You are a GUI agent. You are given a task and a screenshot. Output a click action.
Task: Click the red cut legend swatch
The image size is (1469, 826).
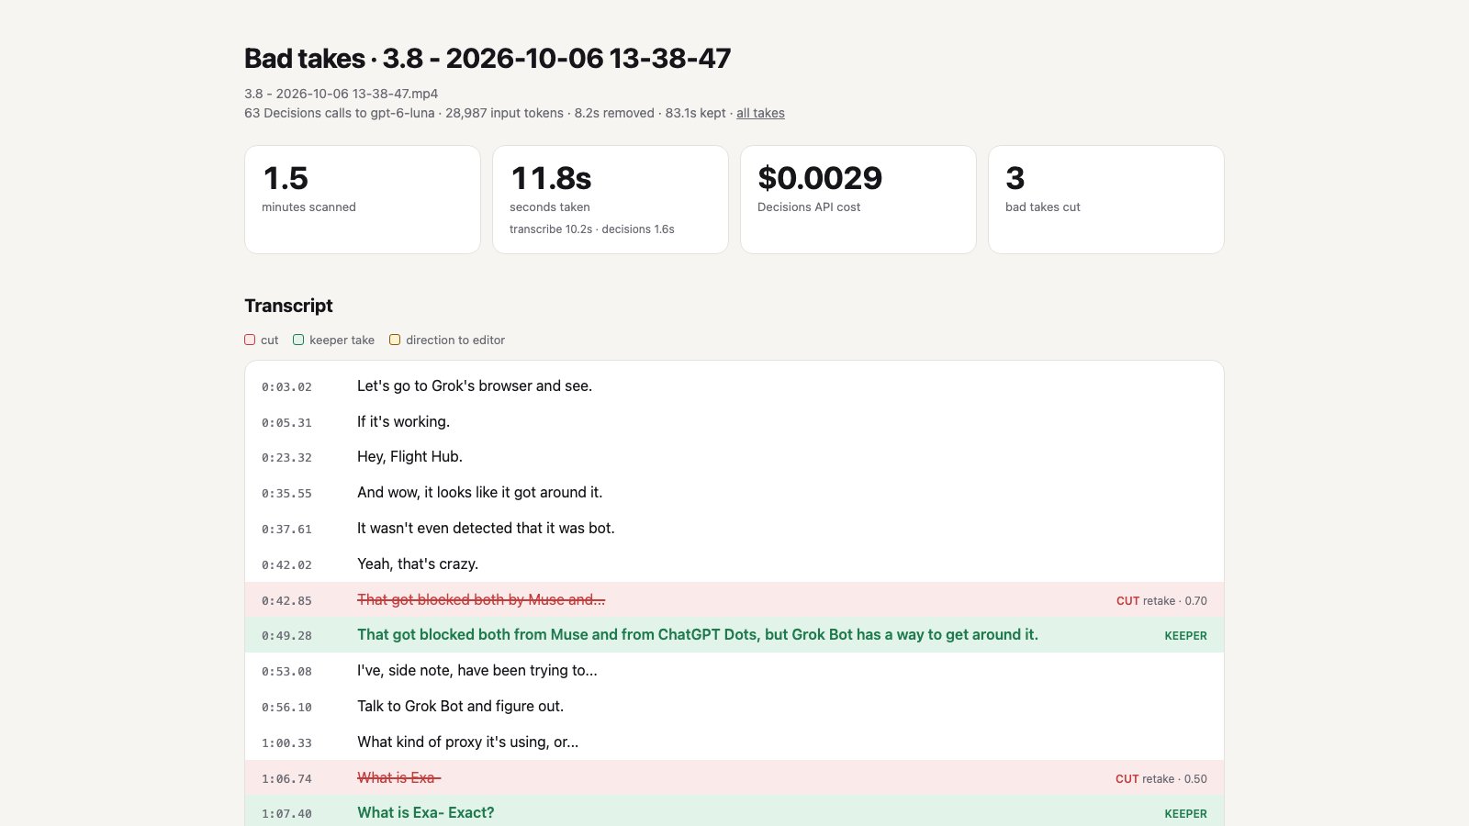point(250,340)
